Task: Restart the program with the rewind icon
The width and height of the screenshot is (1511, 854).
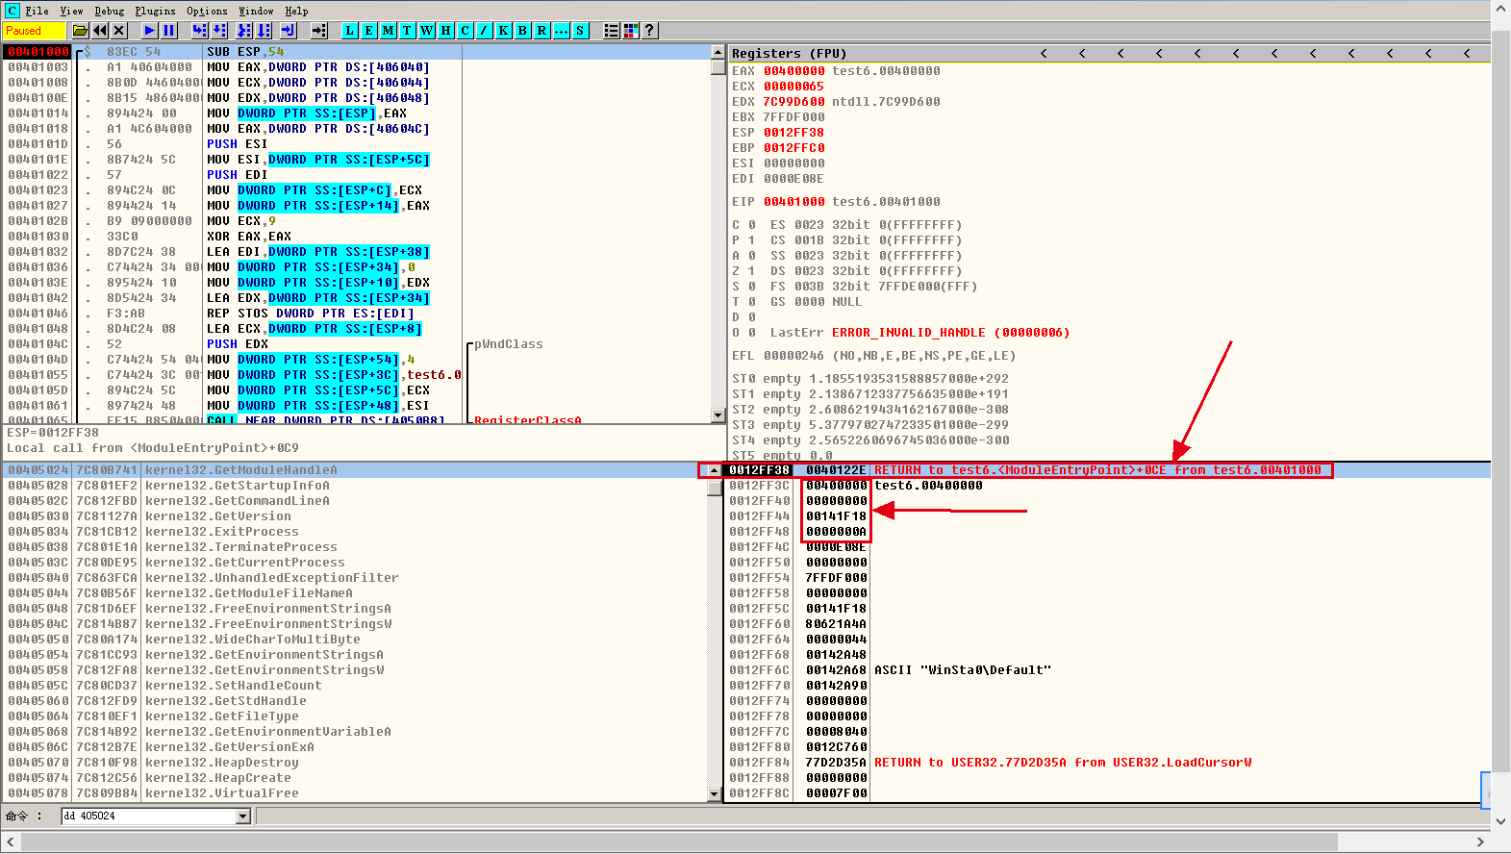Action: coord(100,31)
